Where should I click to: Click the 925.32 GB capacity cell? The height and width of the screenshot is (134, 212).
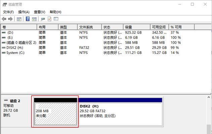point(133,32)
